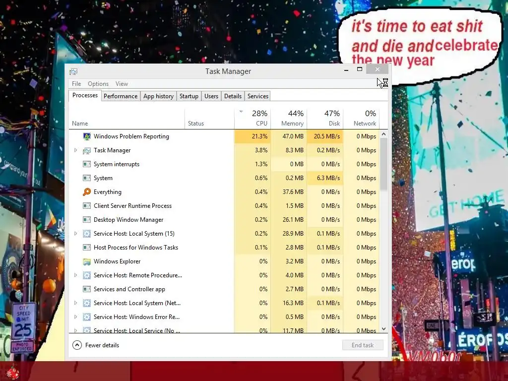Click the Fewer details label
Image resolution: width=508 pixels, height=381 pixels.
point(102,345)
